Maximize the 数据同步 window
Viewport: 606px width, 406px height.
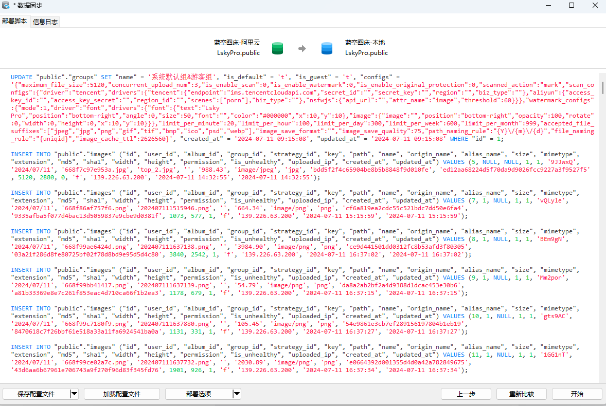pos(572,6)
